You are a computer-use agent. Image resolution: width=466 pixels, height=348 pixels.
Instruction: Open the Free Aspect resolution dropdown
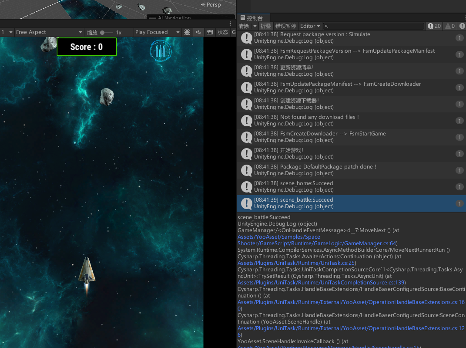tap(49, 32)
